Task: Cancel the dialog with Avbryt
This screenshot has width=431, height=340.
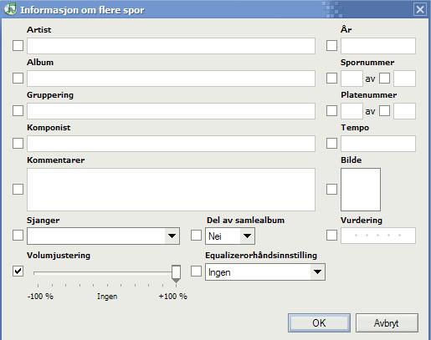Action: 387,323
